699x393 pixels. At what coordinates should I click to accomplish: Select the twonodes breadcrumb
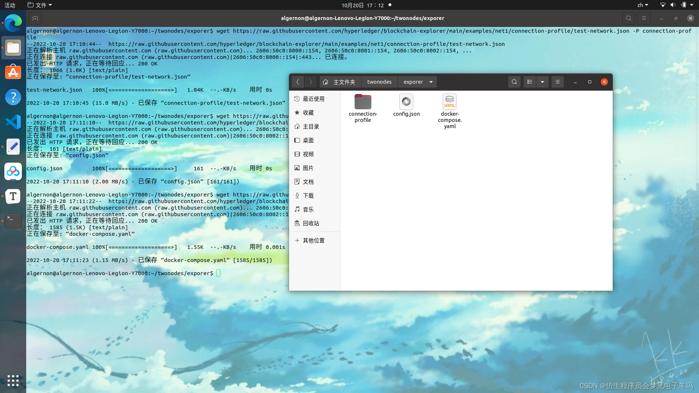[379, 82]
